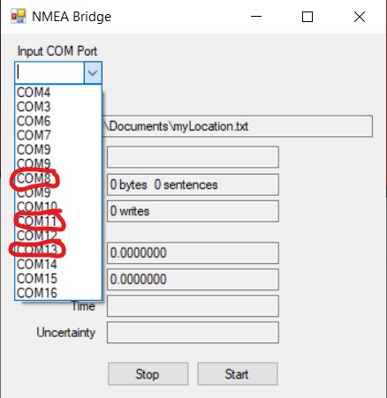This screenshot has width=387, height=398.
Task: Click the Stop button
Action: click(148, 374)
